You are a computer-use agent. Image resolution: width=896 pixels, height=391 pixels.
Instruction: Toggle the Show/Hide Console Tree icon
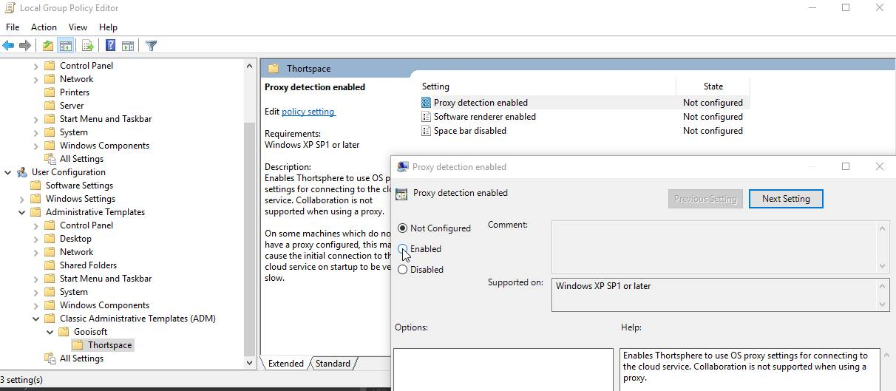coord(66,46)
